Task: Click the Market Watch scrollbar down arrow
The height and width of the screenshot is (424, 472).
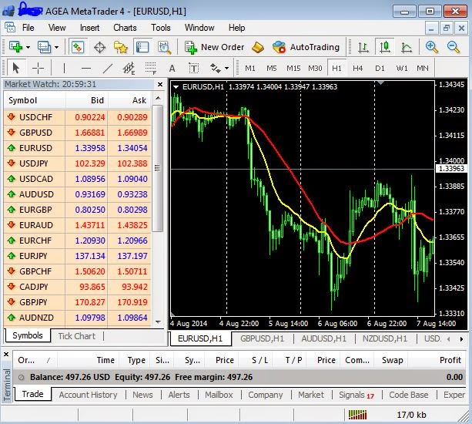Action: 158,322
